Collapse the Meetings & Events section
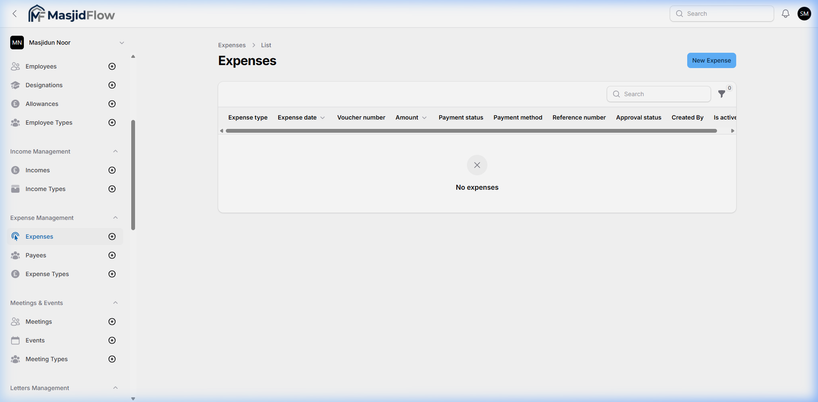Viewport: 818px width, 402px height. point(115,302)
